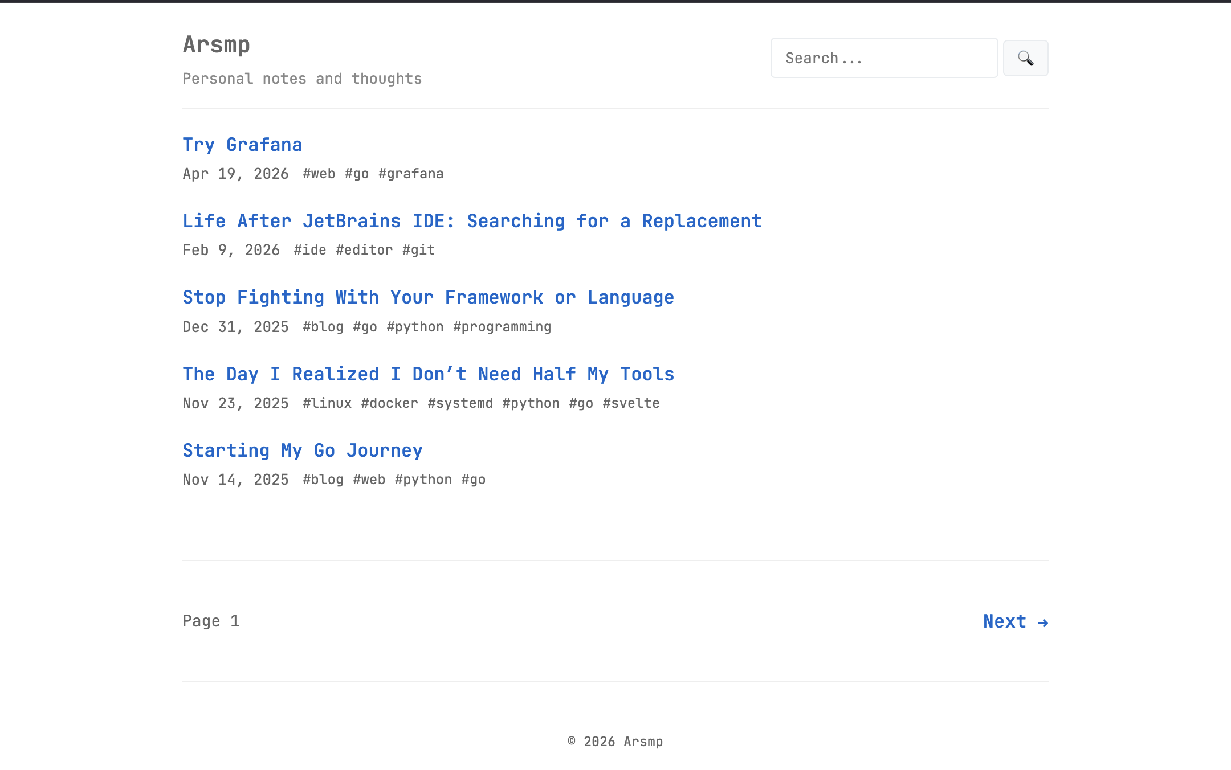1231x770 pixels.
Task: Read Stop Fighting With Your Framework post
Action: click(x=428, y=297)
